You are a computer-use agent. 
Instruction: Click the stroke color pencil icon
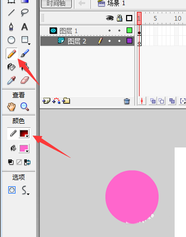[x=13, y=133]
